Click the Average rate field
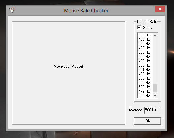This screenshot has height=138, width=174. tap(153, 110)
